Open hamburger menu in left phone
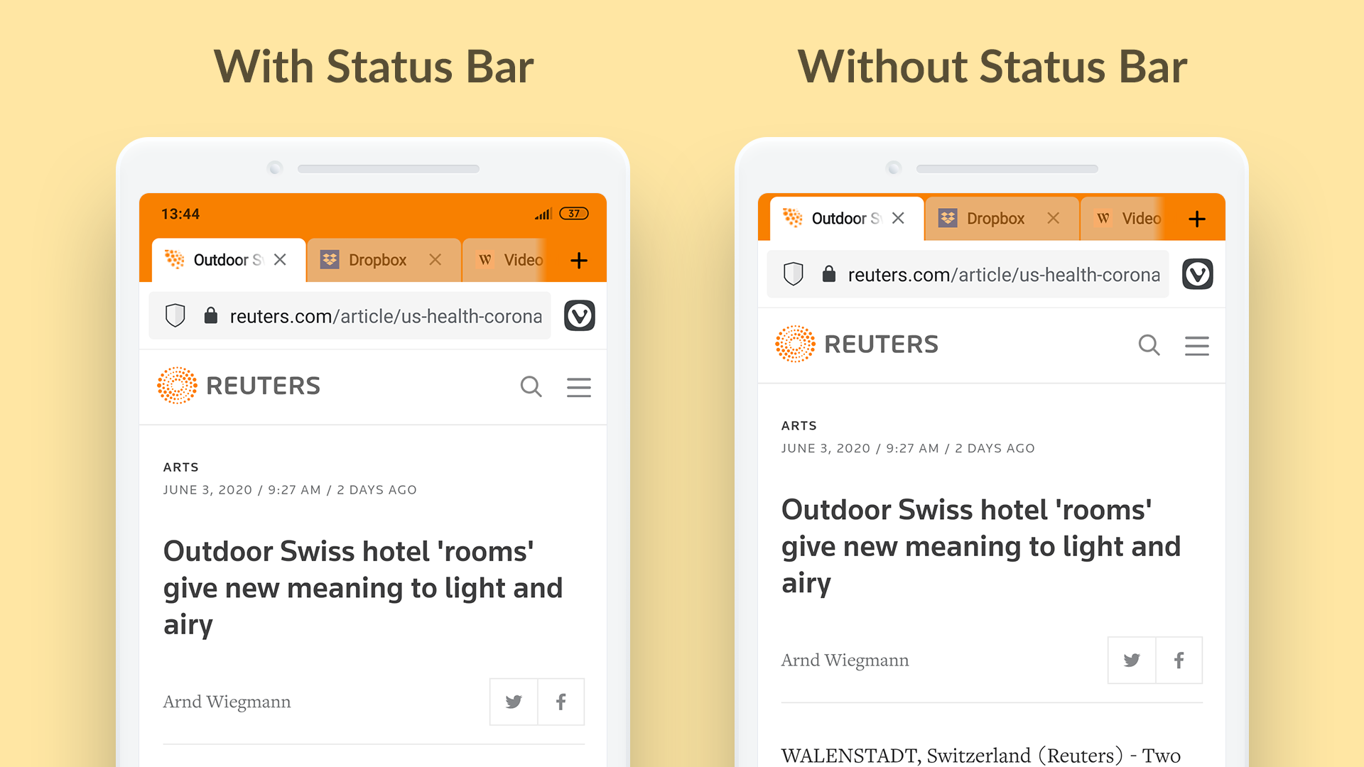 tap(579, 387)
